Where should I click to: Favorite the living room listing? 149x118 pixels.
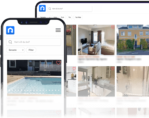click(113, 27)
